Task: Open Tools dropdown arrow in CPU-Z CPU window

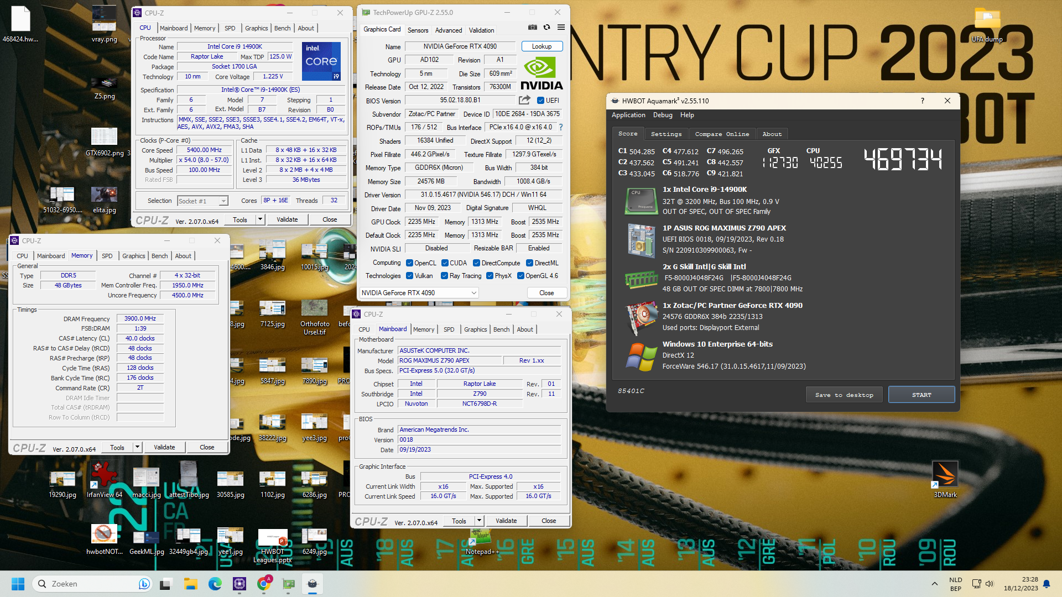Action: (x=260, y=219)
